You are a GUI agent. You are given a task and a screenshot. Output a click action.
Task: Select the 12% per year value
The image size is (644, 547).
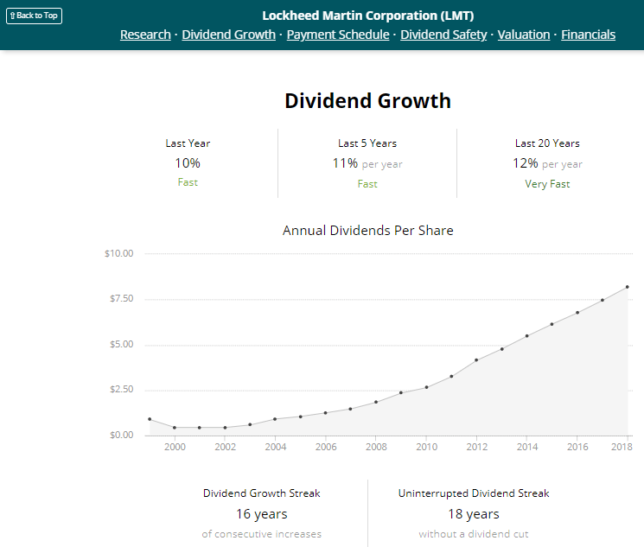pos(547,163)
